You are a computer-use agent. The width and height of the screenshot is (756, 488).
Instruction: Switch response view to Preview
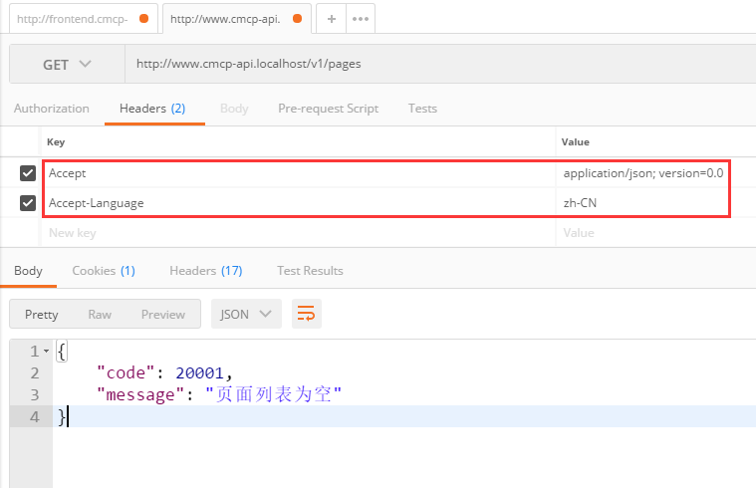point(162,314)
